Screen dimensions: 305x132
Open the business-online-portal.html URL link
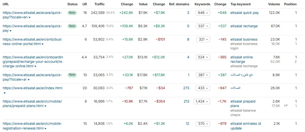coord(32,41)
